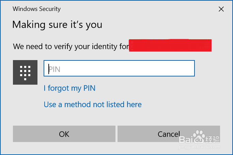The width and height of the screenshot is (233, 155).
Task: Click the Windows Security title text
Action: (36, 9)
